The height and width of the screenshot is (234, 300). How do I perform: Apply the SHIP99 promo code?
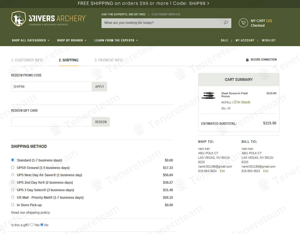pyautogui.click(x=99, y=87)
